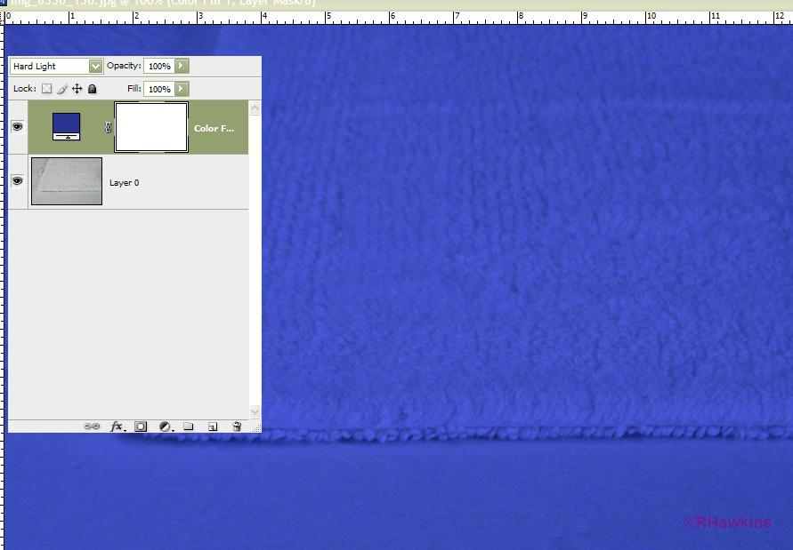This screenshot has height=550, width=793.
Task: Click the Add Layer Mask icon
Action: coord(141,426)
